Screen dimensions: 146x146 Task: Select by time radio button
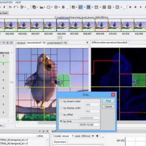tap(61, 121)
